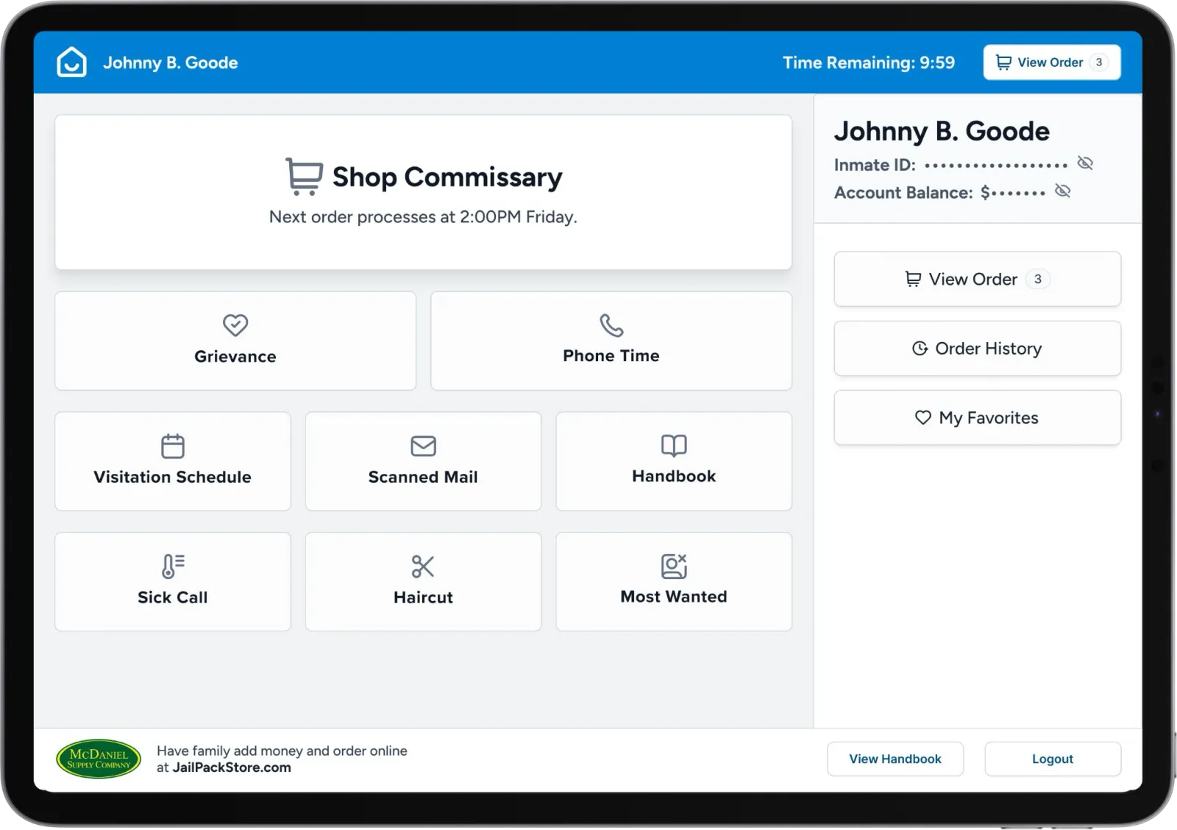Click the phone handset icon
This screenshot has width=1177, height=830.
pyautogui.click(x=611, y=324)
